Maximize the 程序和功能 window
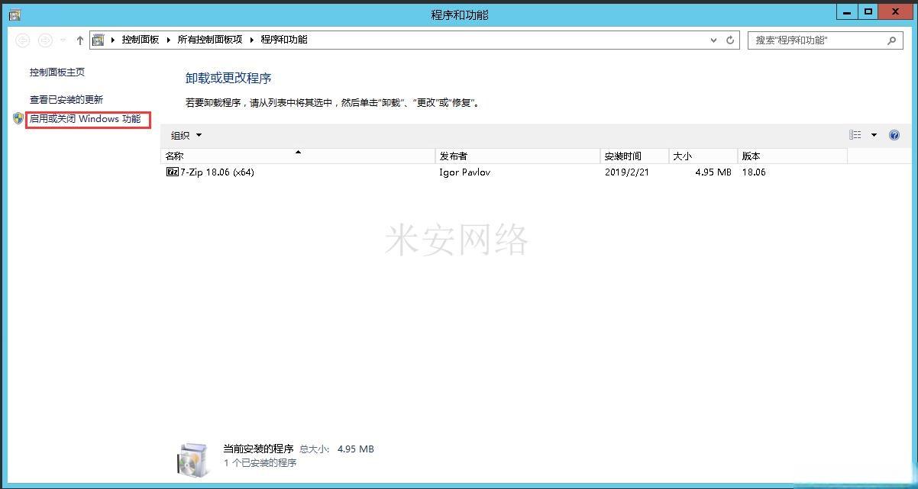 point(868,12)
